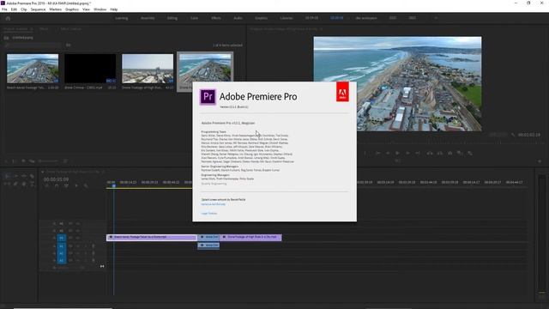Screen dimensions: 549x309
Task: Select the Beach Aerial Footage thumbnail in project bin
Action: coord(33,69)
